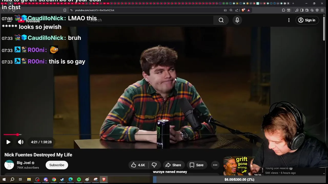Dislike the video with thumbs down
Viewport: 328px width, 184px height.
154,165
